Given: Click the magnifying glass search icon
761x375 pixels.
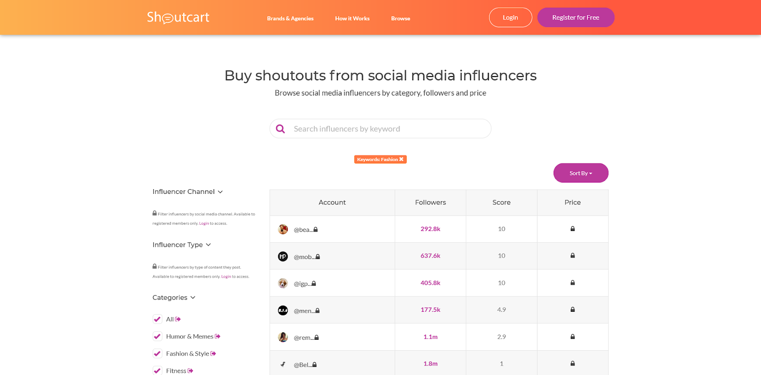Looking at the screenshot, I should pos(281,129).
